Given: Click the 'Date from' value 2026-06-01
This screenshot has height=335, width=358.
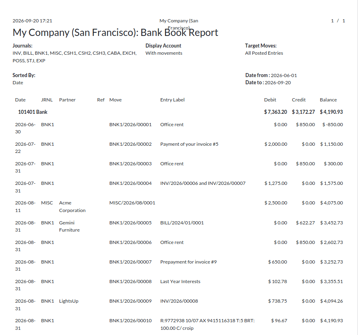Looking at the screenshot, I should click(284, 75).
